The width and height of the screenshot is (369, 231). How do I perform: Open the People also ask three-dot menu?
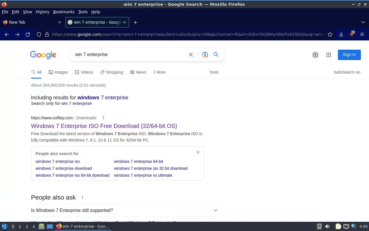pyautogui.click(x=82, y=198)
